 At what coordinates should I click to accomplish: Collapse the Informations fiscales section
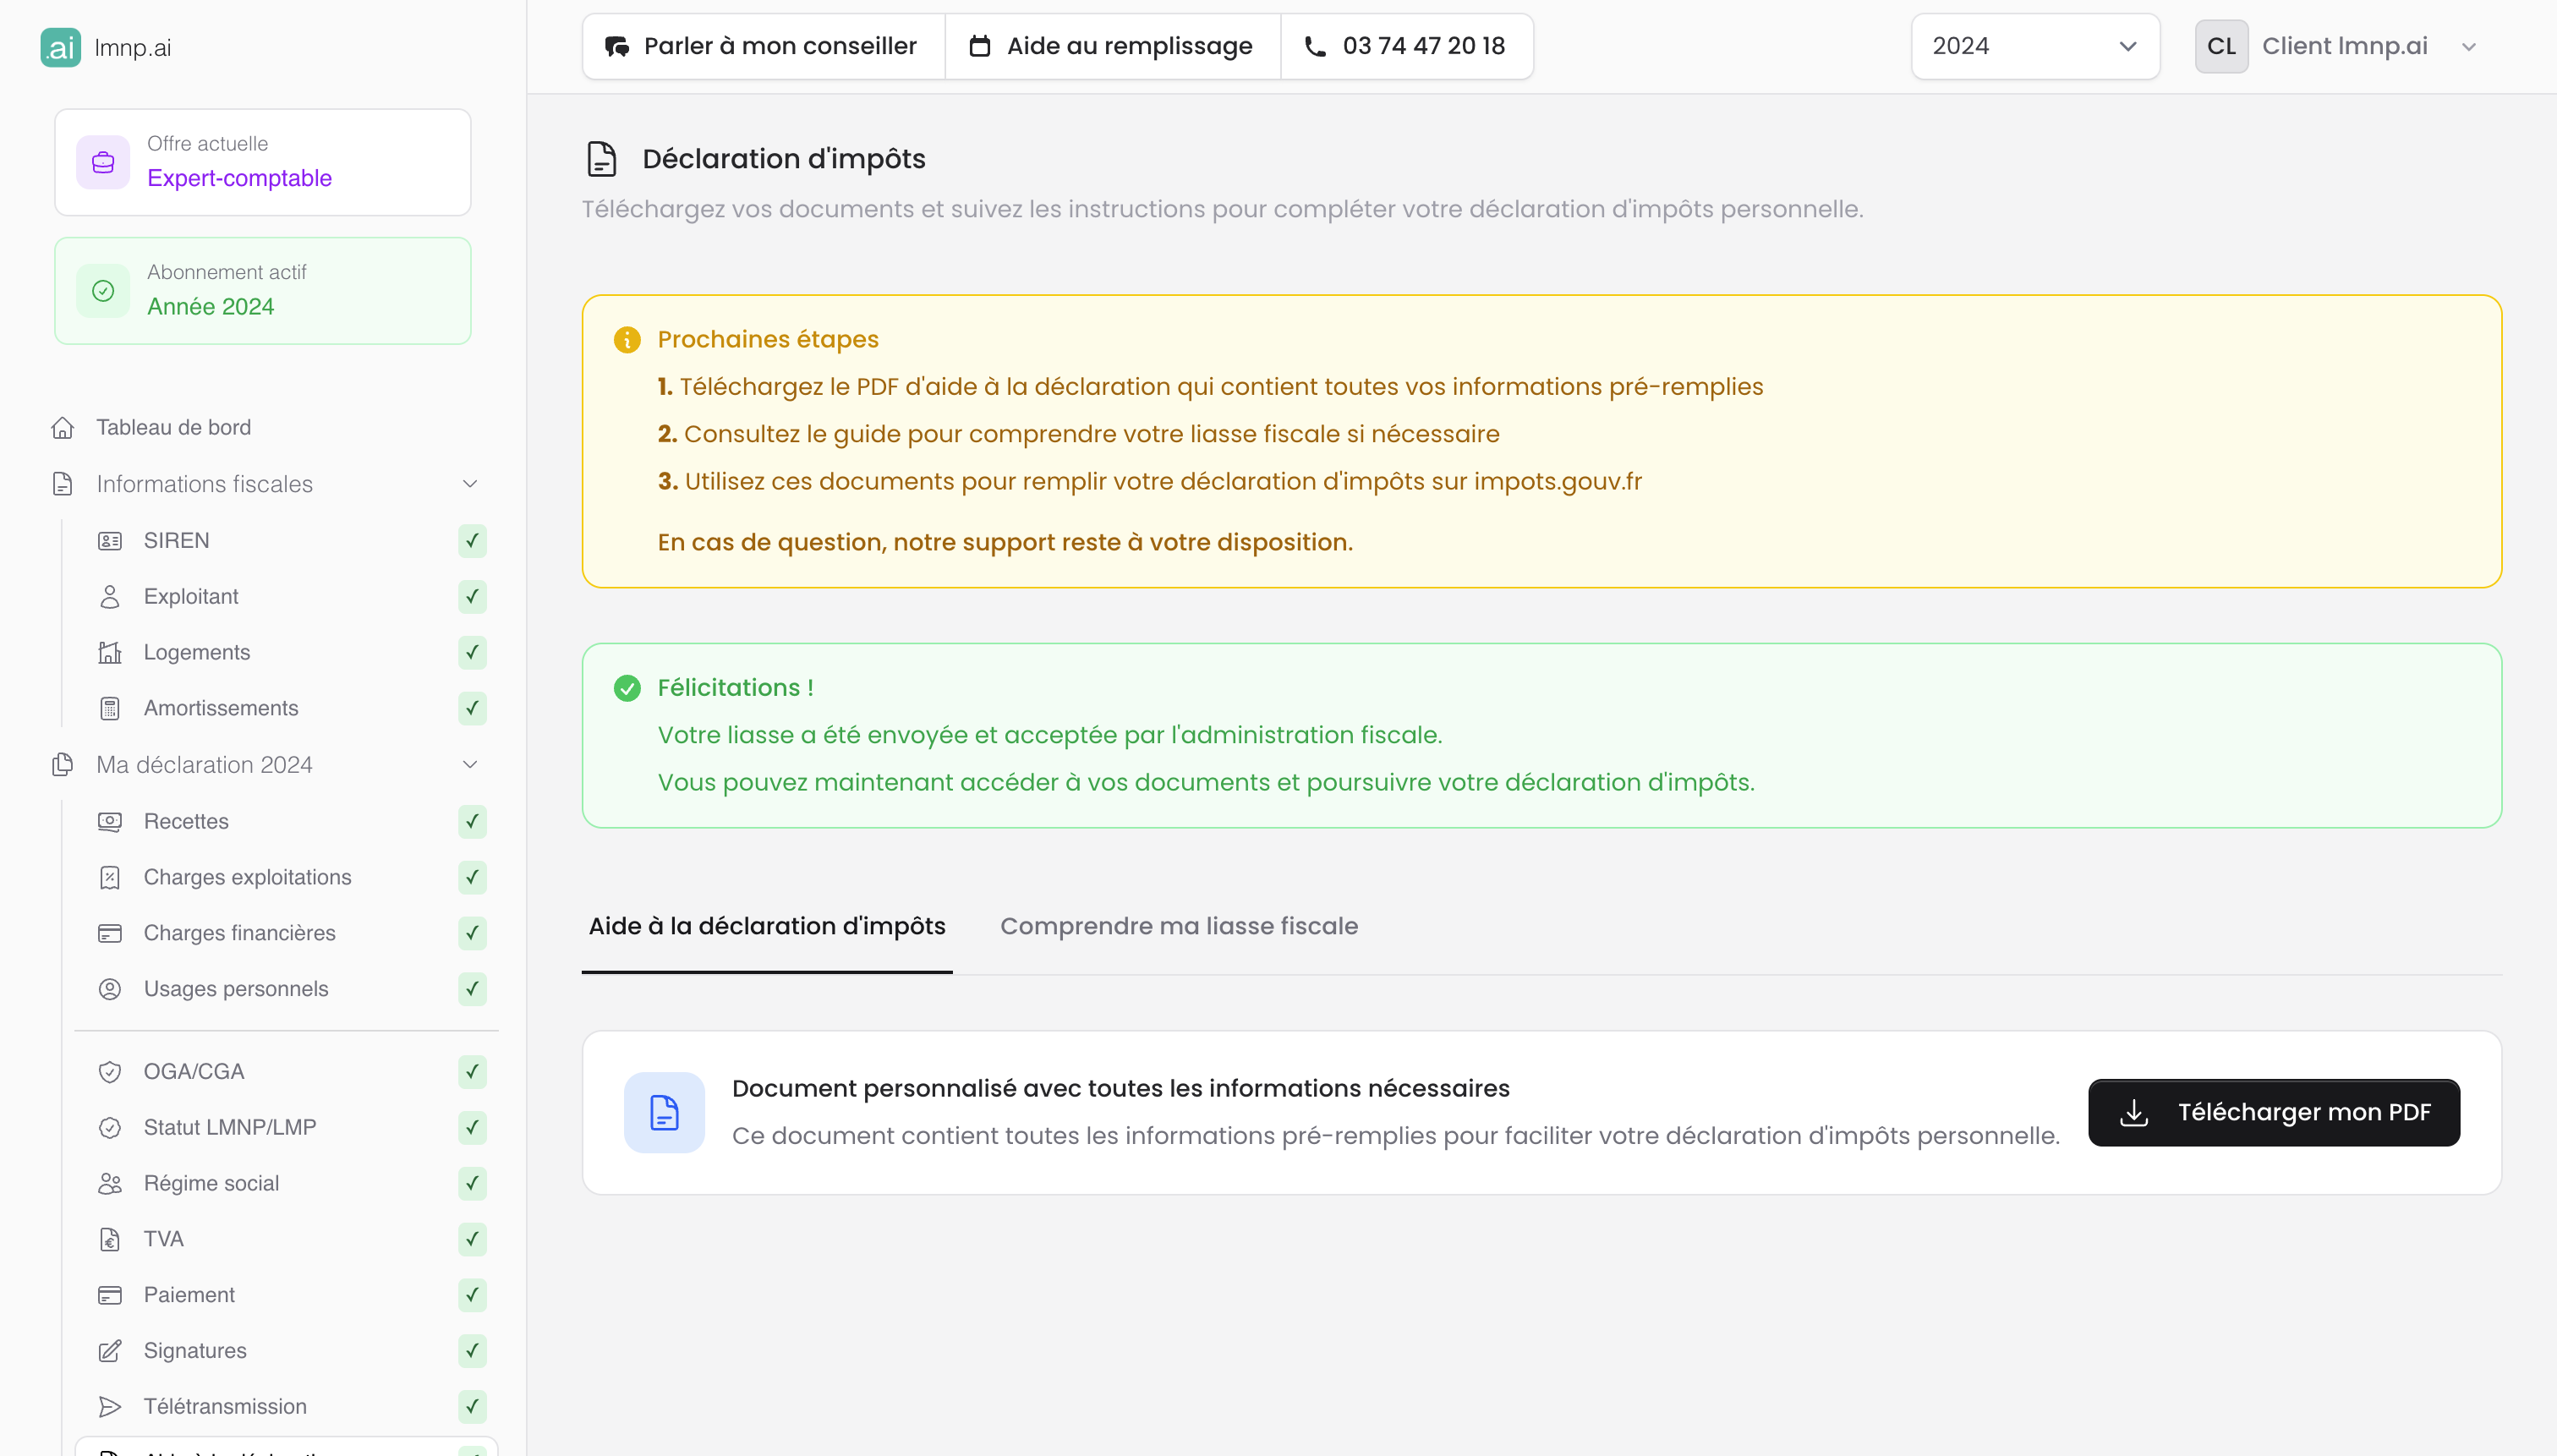click(x=470, y=484)
